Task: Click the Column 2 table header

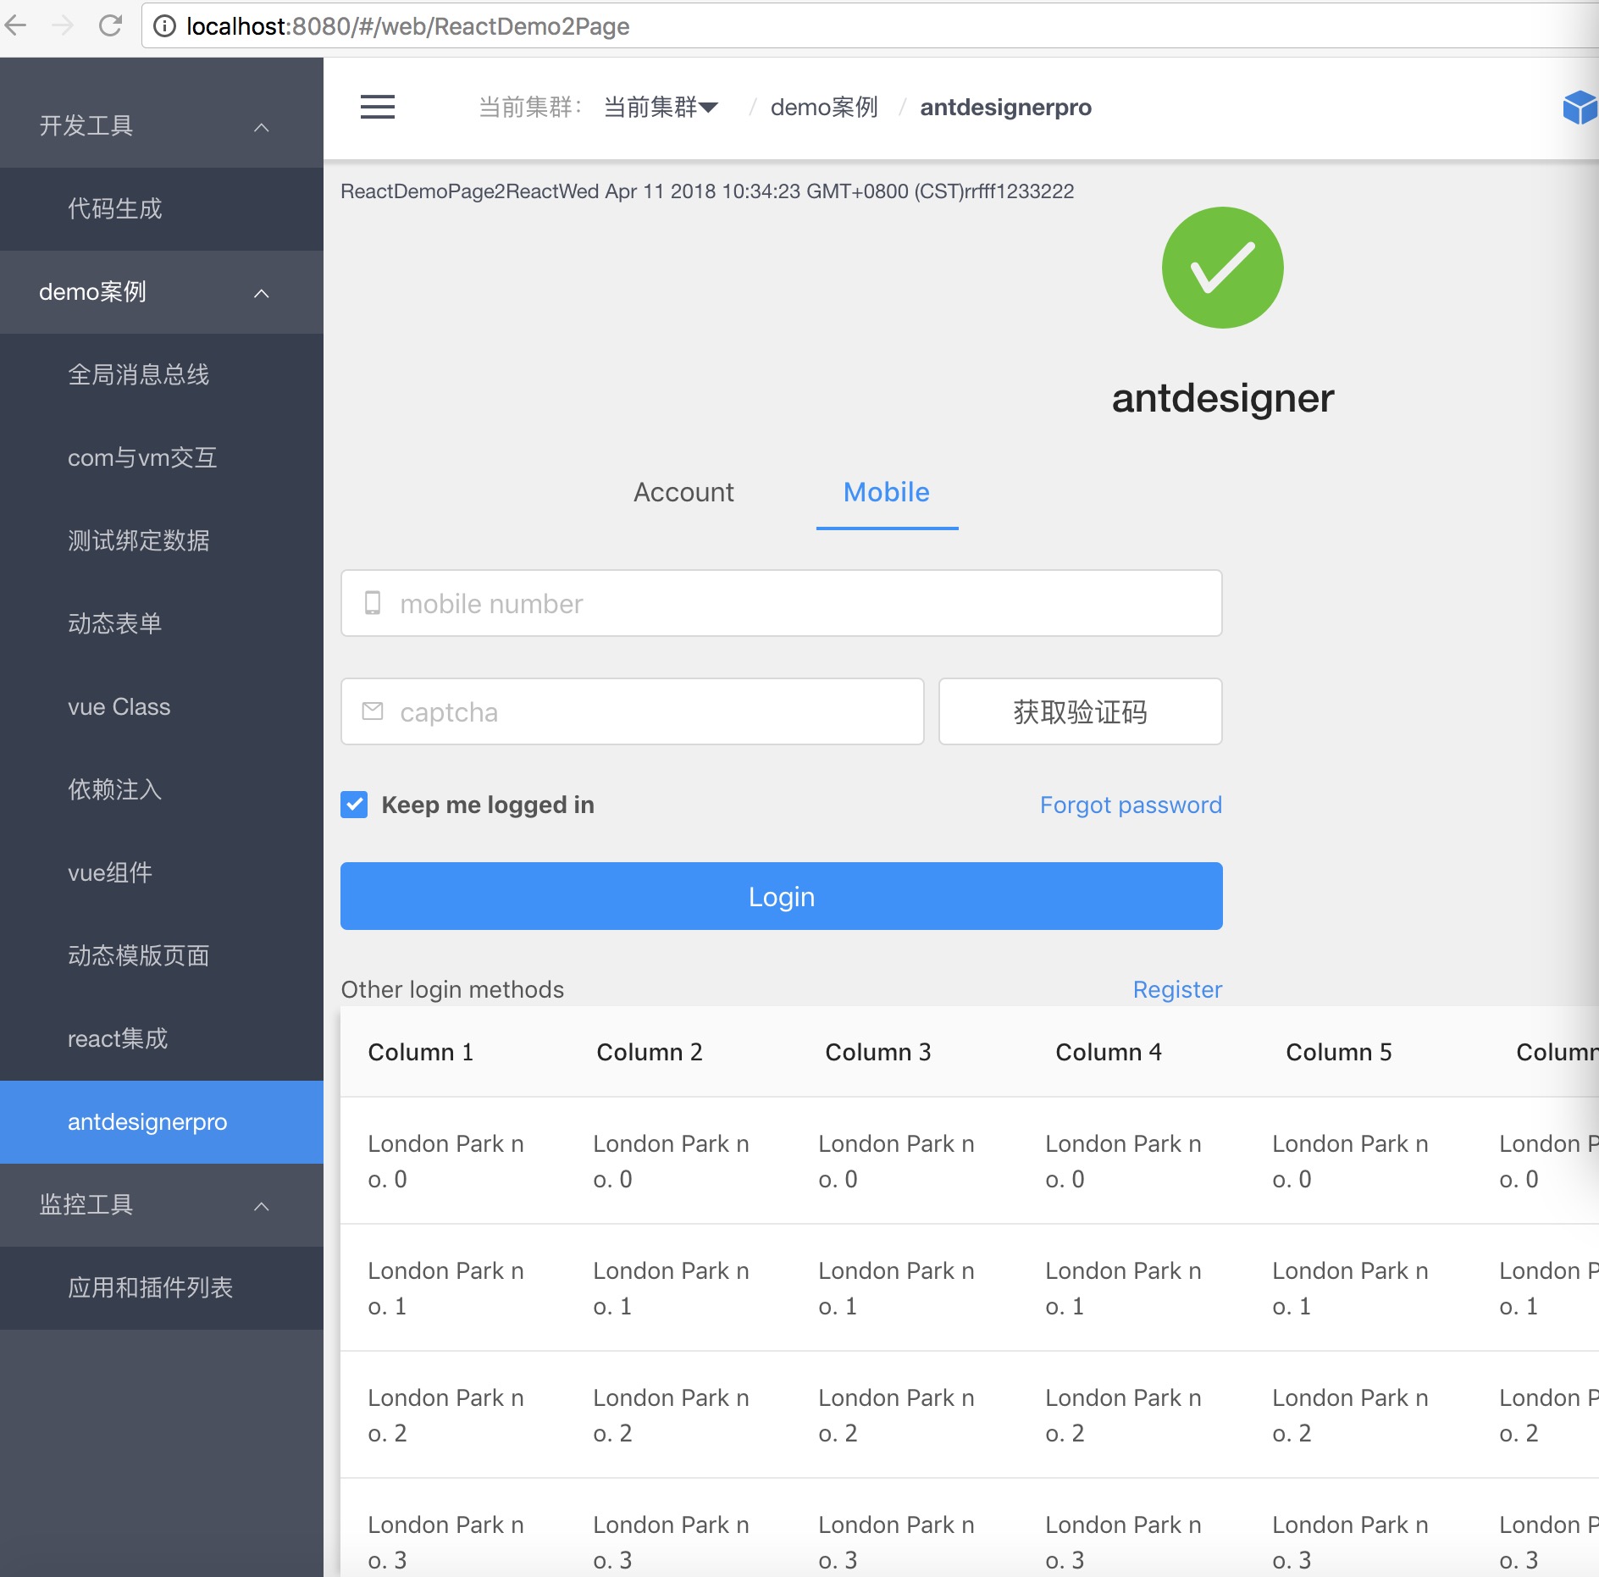Action: tap(650, 1052)
